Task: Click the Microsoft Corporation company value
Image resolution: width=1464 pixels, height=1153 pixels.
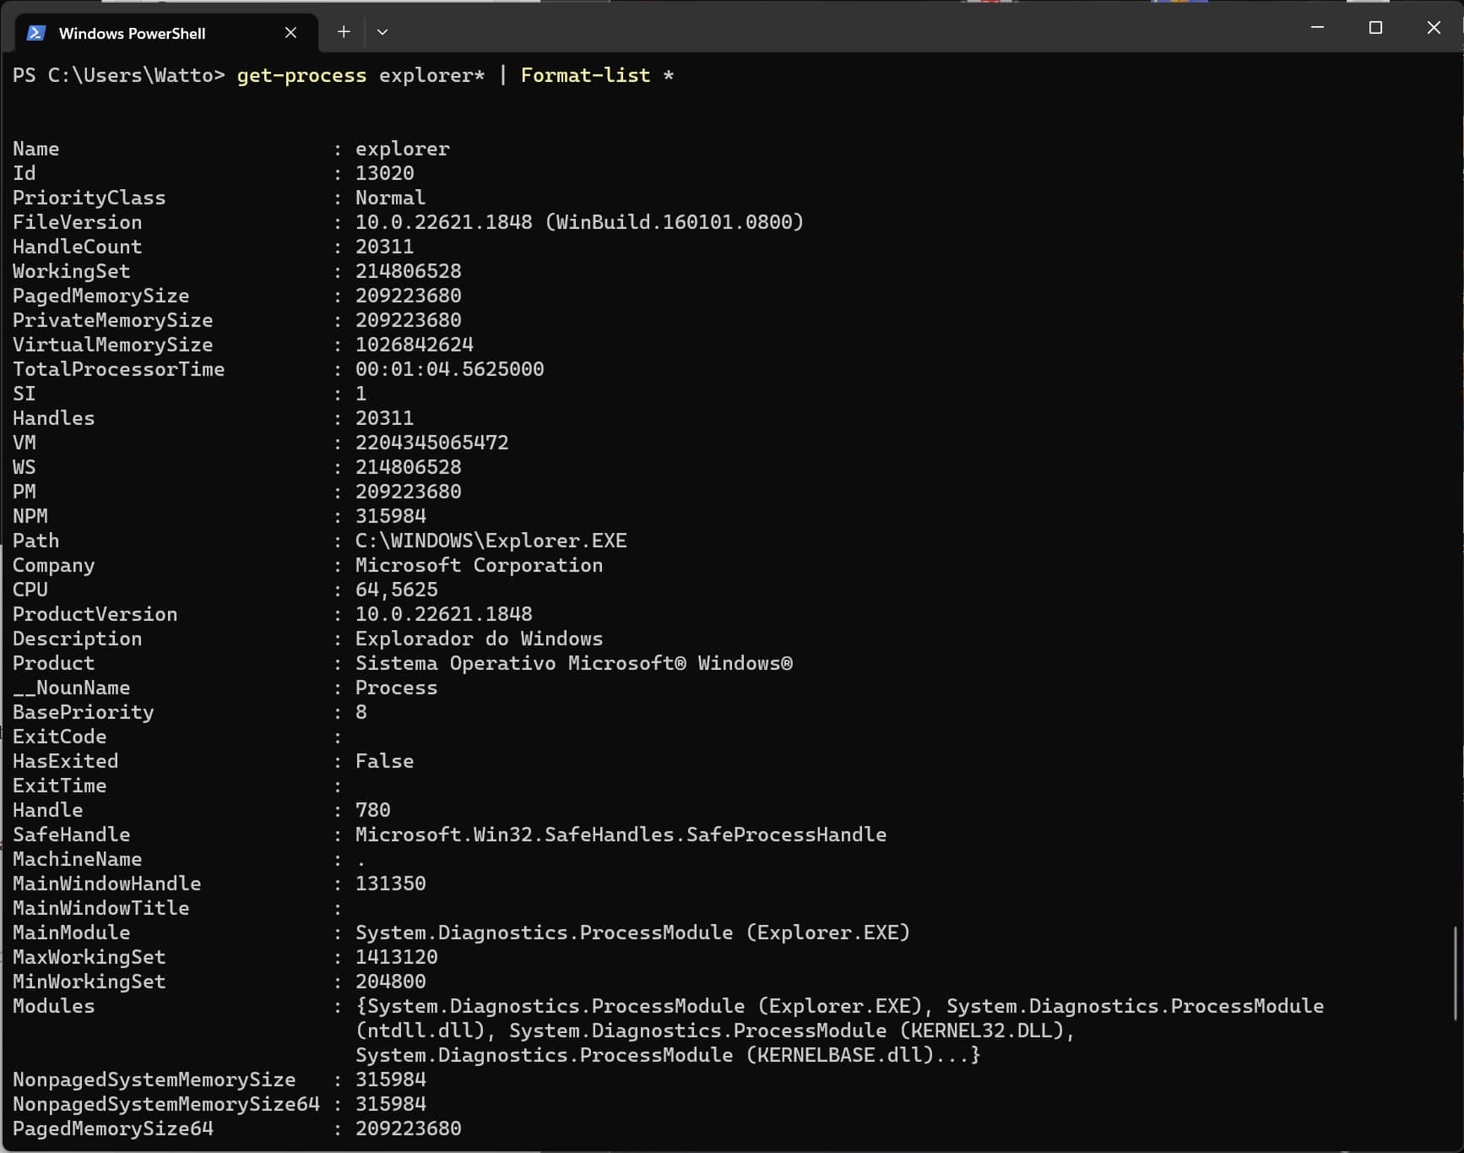Action: pos(479,565)
